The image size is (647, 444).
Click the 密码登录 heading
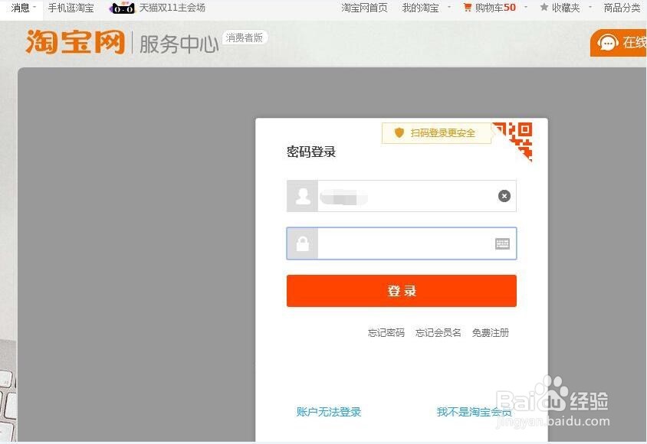pos(311,152)
